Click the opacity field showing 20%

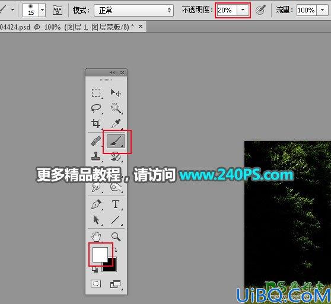pyautogui.click(x=227, y=10)
